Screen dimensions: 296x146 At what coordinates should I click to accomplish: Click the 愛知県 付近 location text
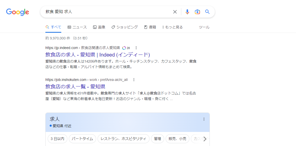62,126
